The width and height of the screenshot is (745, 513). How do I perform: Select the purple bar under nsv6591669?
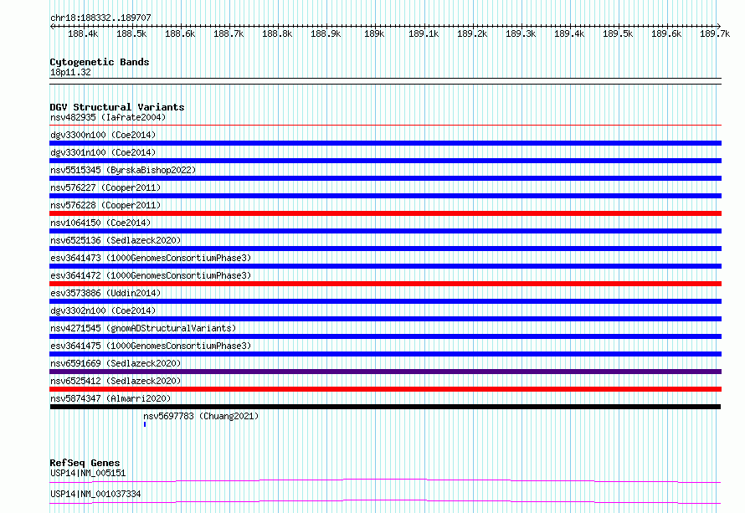[x=385, y=372]
